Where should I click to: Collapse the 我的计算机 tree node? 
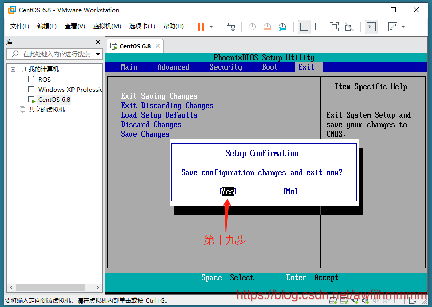tap(13, 69)
